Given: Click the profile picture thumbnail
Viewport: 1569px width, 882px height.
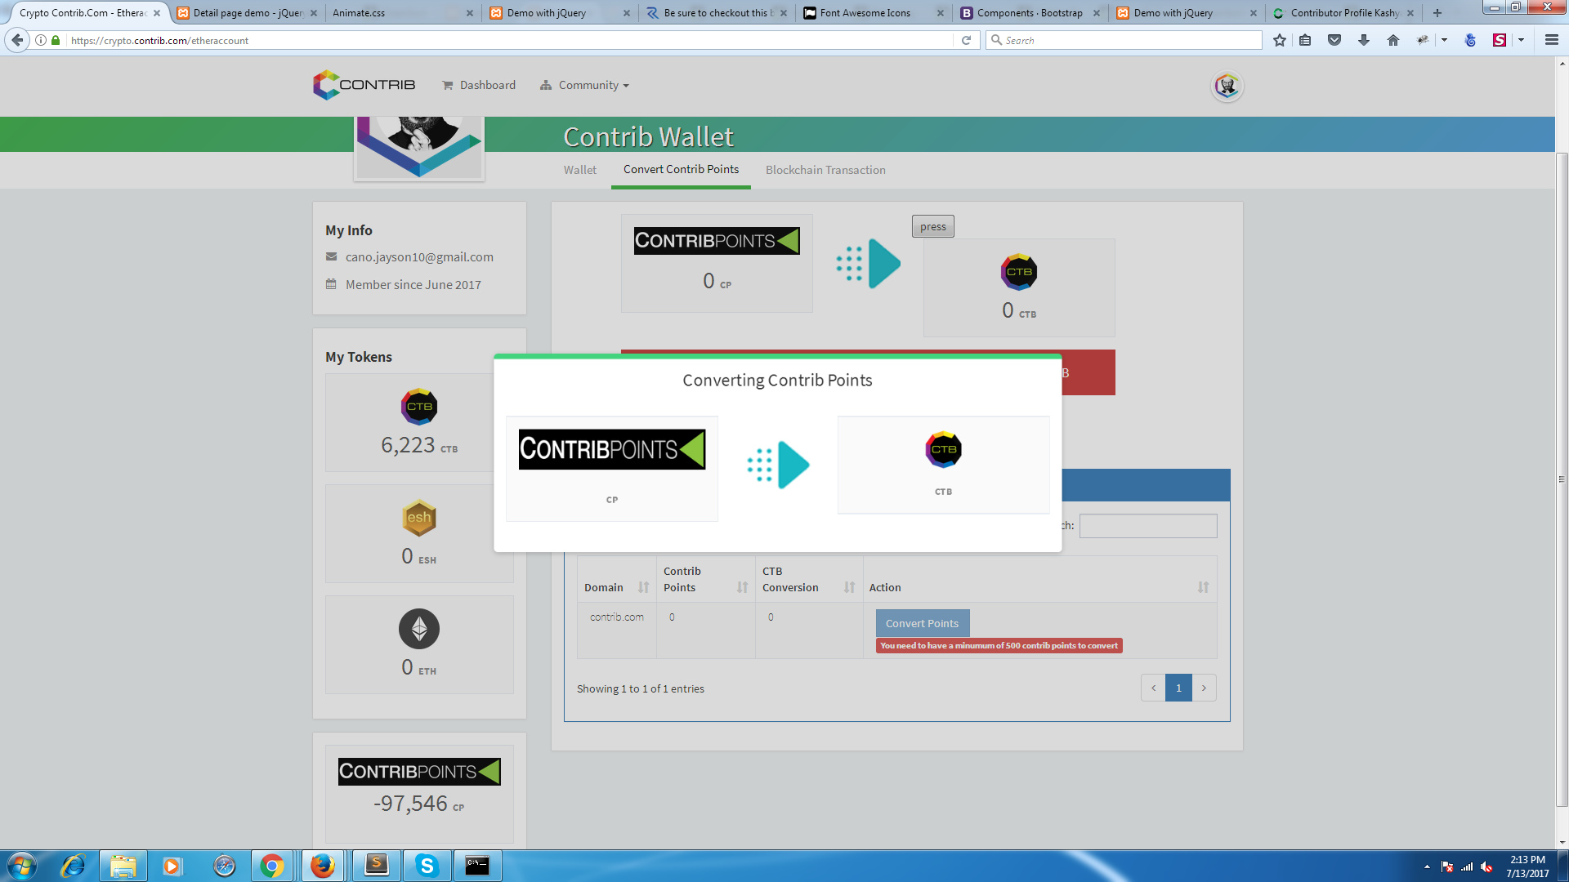Looking at the screenshot, I should click(419, 148).
